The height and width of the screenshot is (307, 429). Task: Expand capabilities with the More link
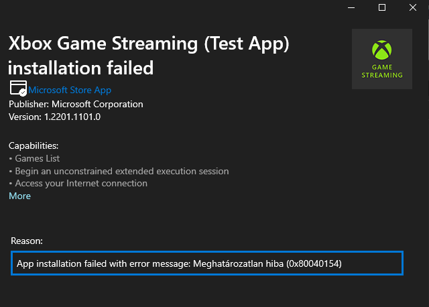pyautogui.click(x=19, y=196)
